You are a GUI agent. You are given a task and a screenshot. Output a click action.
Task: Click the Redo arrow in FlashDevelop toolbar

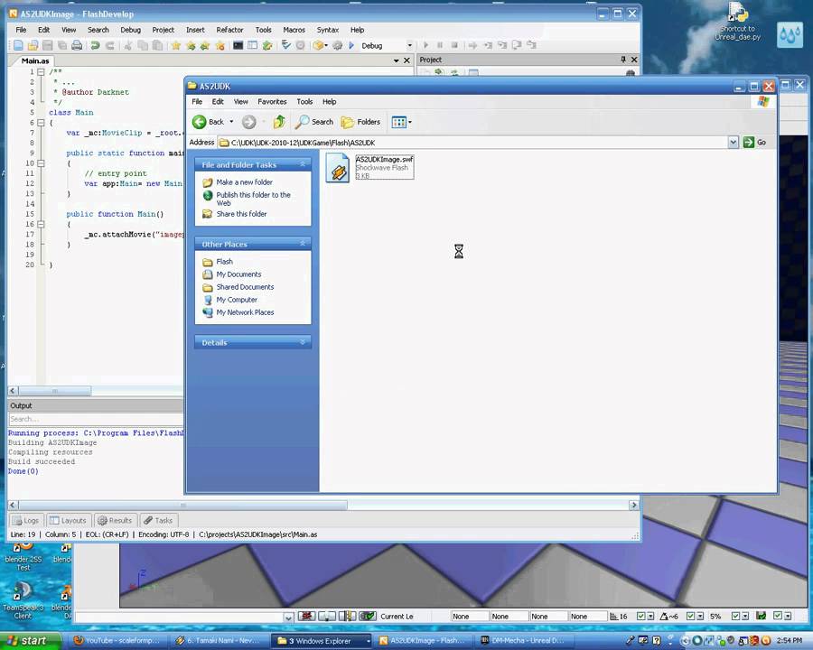click(x=110, y=46)
